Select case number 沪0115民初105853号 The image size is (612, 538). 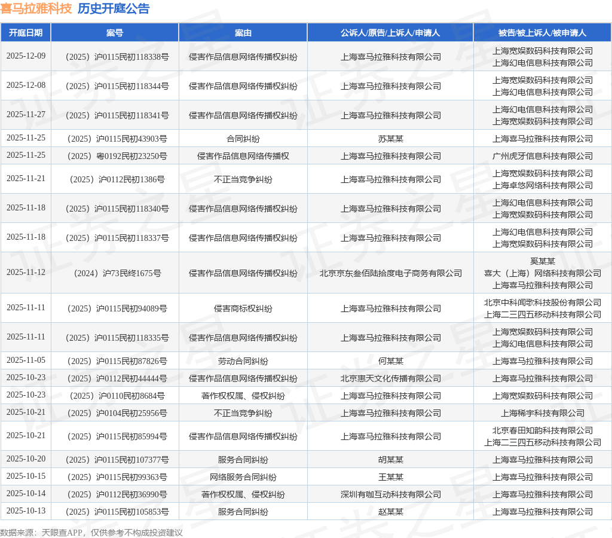(117, 512)
